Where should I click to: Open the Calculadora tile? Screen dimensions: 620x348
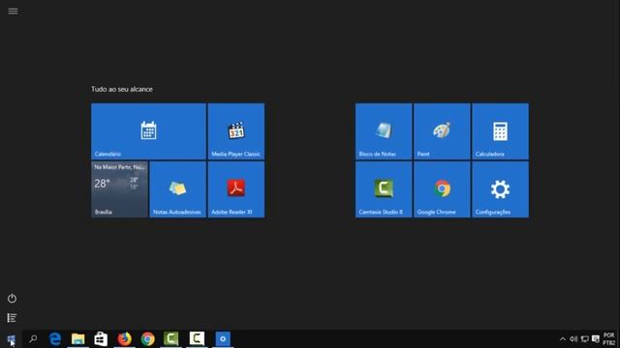500,131
